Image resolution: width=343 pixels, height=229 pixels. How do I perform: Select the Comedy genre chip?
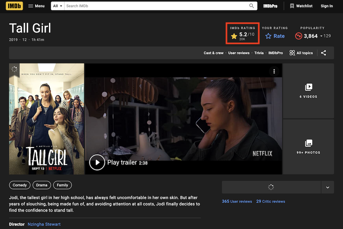click(x=20, y=185)
